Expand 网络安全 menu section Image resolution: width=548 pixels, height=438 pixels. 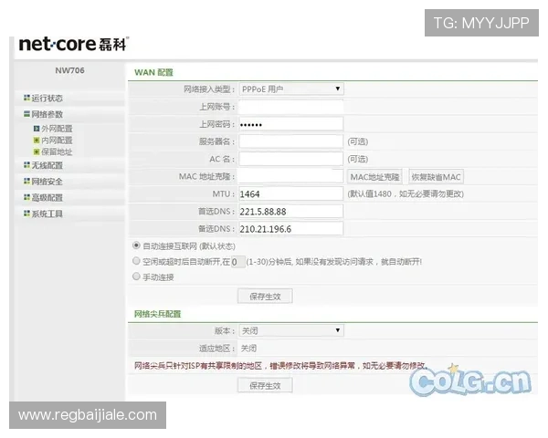coord(47,182)
